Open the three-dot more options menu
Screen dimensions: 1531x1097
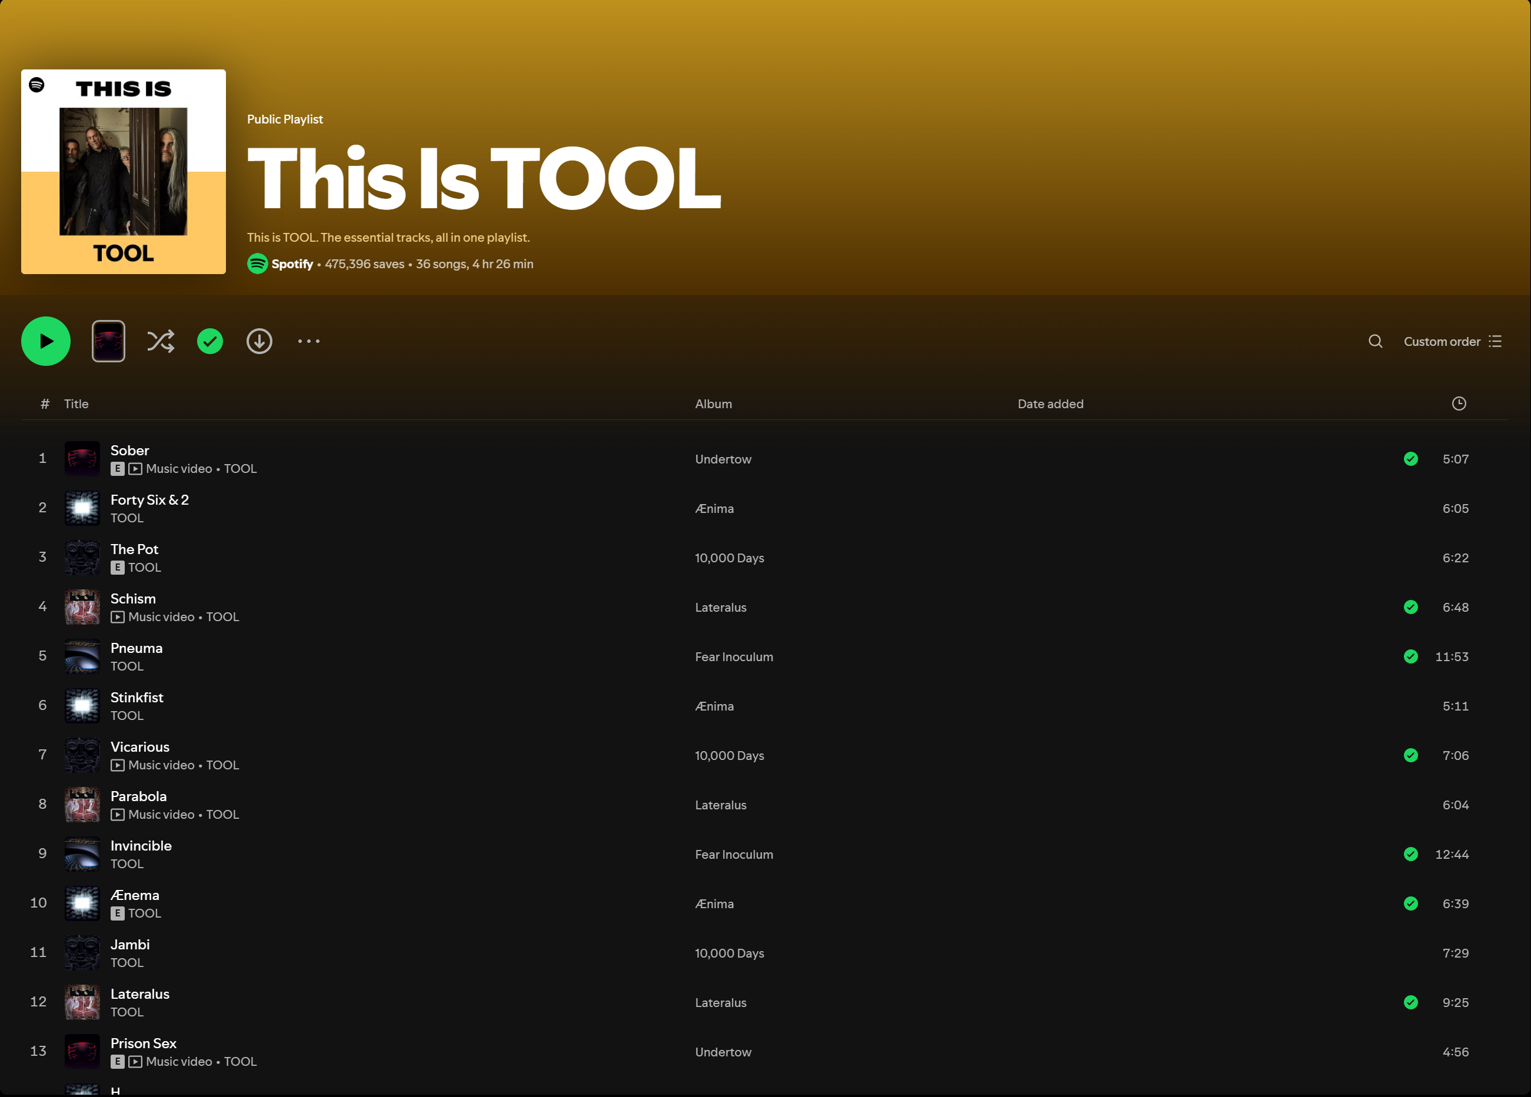(x=309, y=341)
